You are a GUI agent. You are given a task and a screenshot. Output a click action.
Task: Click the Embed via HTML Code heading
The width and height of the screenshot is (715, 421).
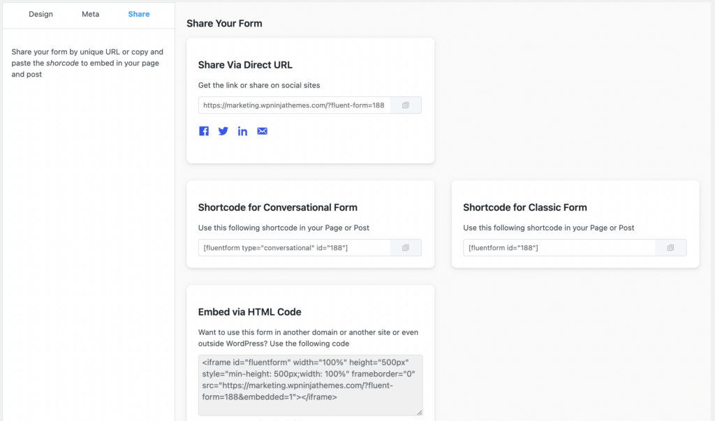click(x=249, y=312)
